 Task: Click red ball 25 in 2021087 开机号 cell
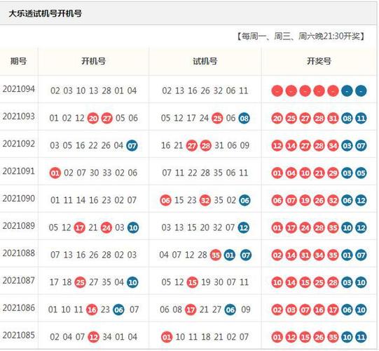pyautogui.click(x=80, y=282)
